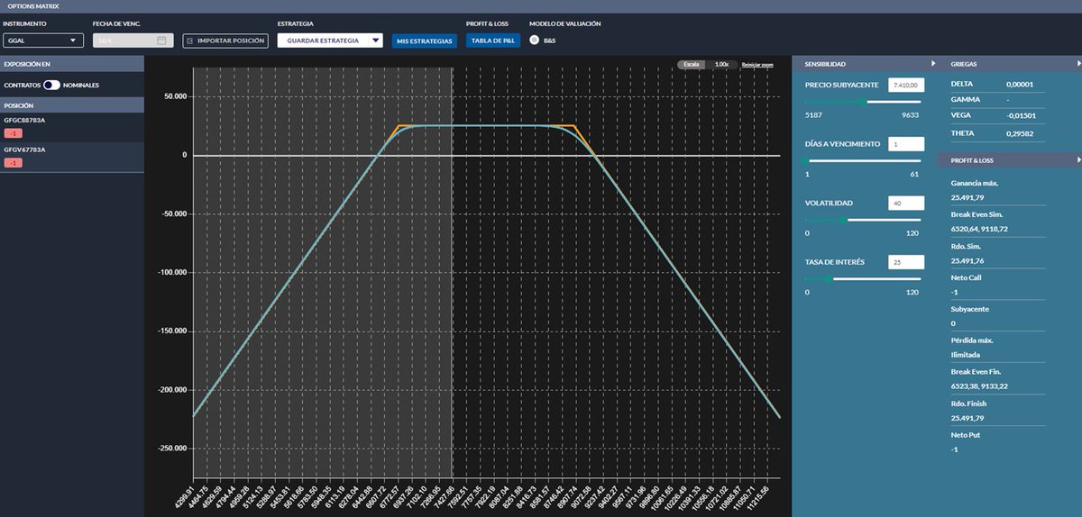Edit the Días a Vencimiento input

[x=905, y=144]
